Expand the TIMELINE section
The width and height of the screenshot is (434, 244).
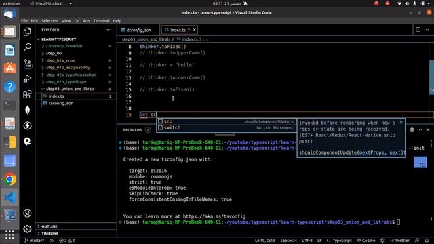tap(76, 233)
